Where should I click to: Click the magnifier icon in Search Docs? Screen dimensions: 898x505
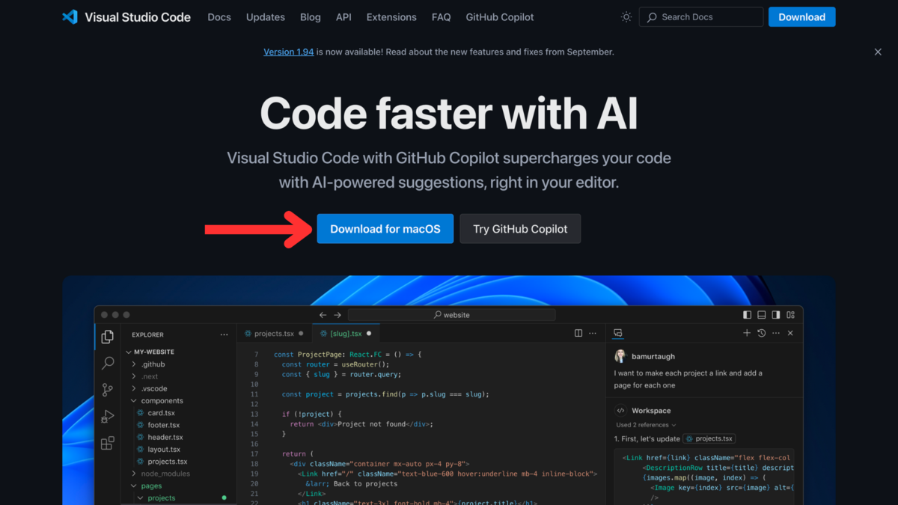pyautogui.click(x=653, y=17)
